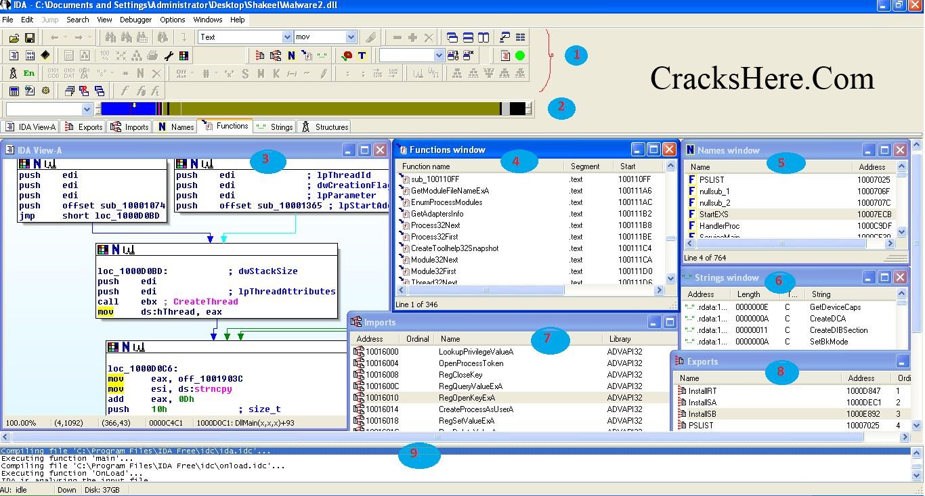
Task: Open Names window blue N icon
Action: click(291, 55)
